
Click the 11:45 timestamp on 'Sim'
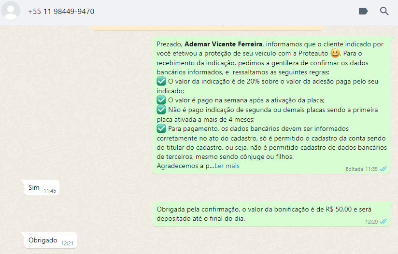[x=50, y=191]
